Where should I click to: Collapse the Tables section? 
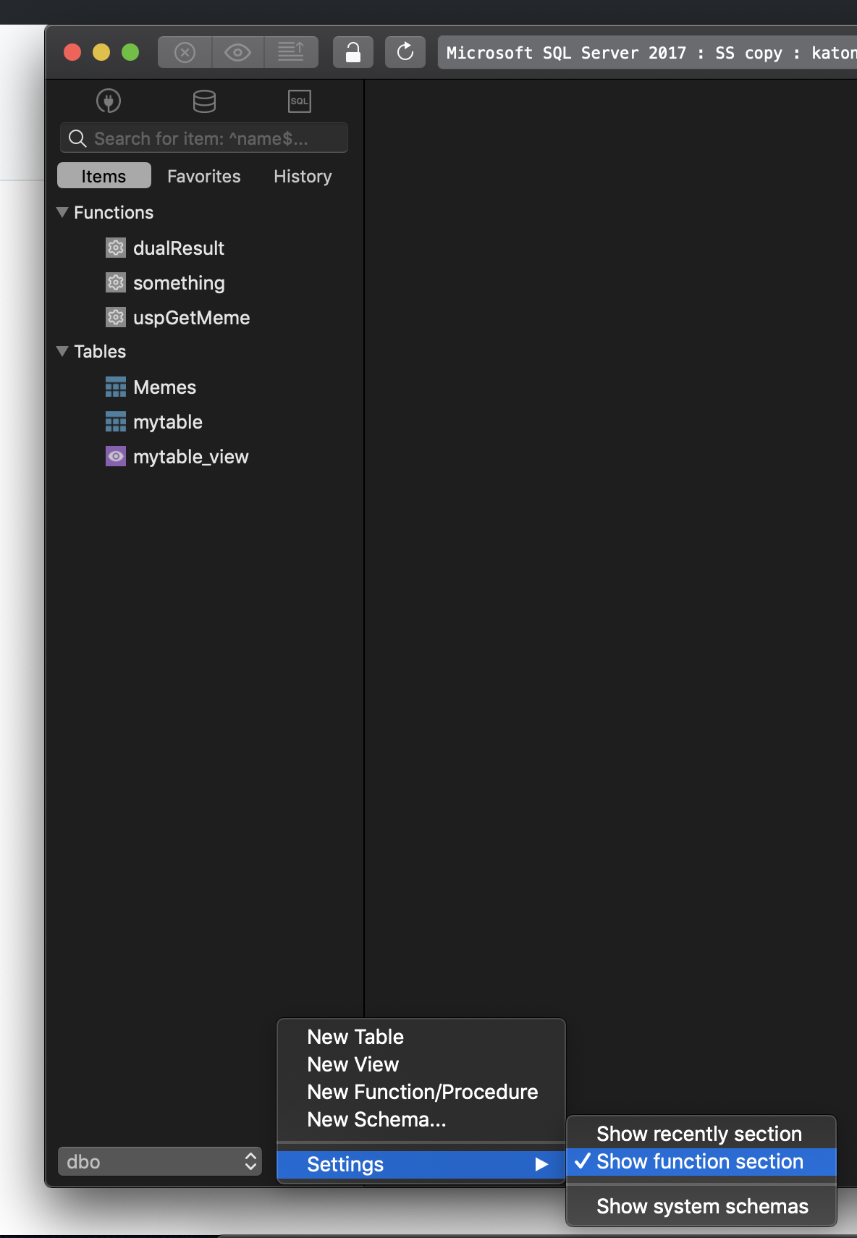63,351
